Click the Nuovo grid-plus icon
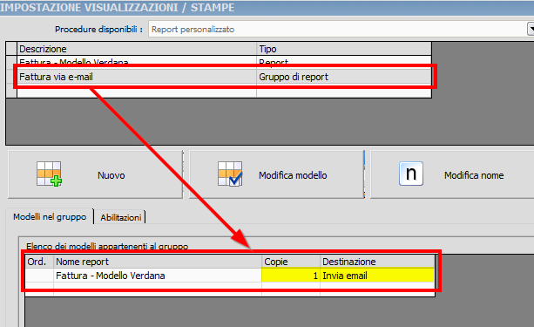534x327 pixels. [49, 174]
